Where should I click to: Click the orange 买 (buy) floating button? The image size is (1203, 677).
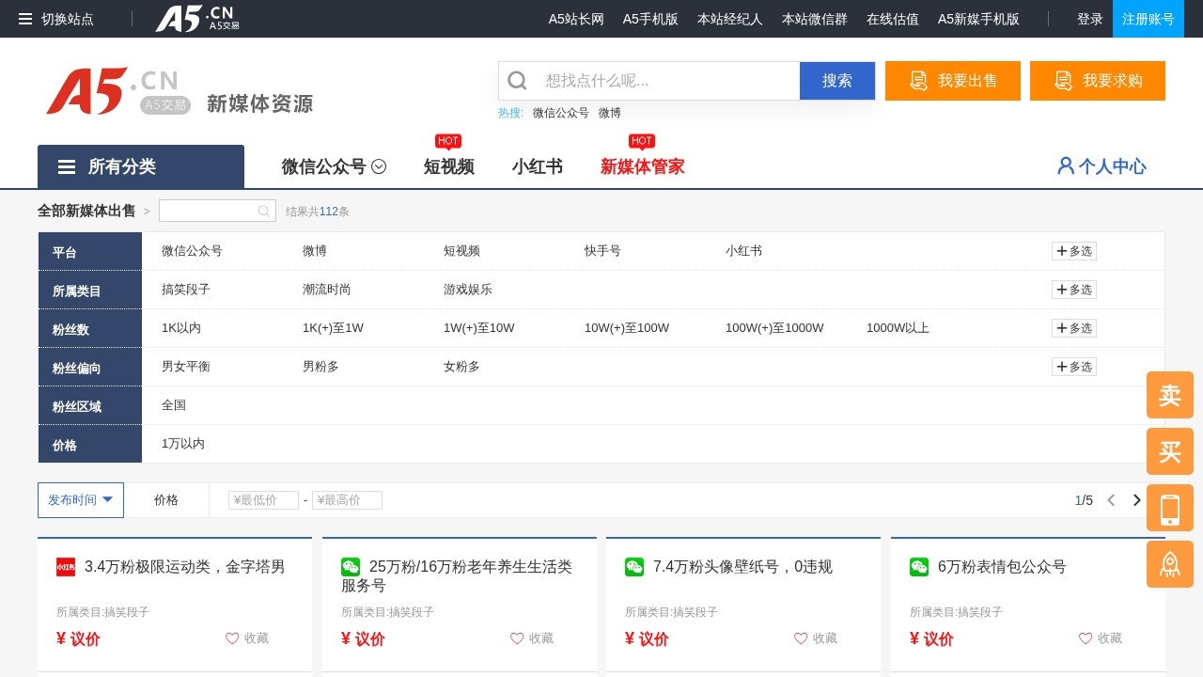[x=1169, y=451]
